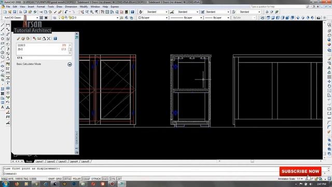Toggle DUCS in status bar
Screen dimensions: 332x187
(105, 179)
